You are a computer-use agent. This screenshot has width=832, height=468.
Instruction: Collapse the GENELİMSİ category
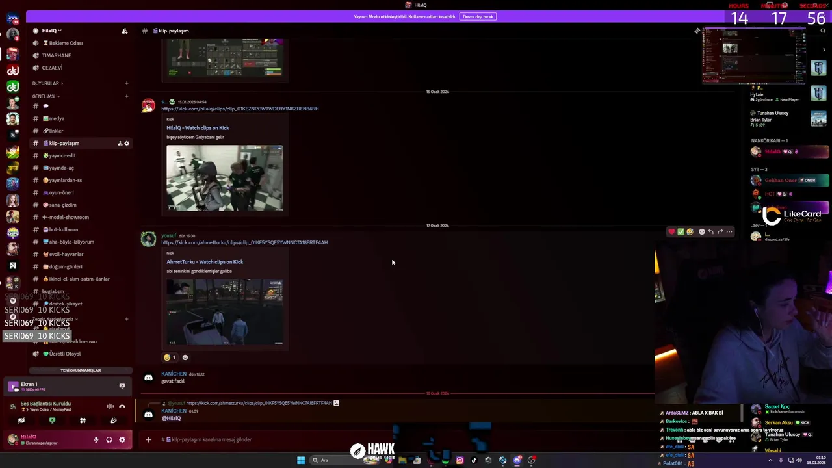click(45, 96)
